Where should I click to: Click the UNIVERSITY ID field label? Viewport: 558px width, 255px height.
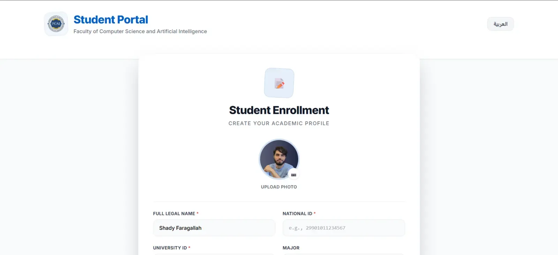tap(170, 248)
